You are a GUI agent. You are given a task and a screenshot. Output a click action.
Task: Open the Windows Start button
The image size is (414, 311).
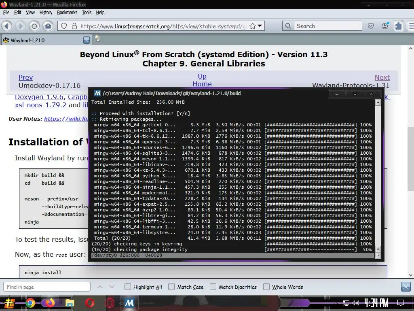click(10, 303)
